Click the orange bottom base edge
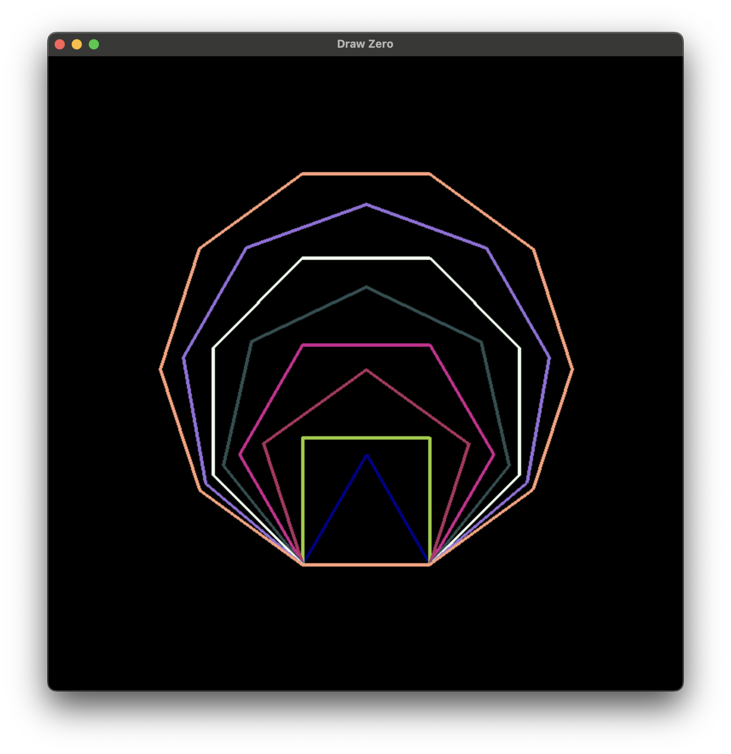Viewport: 731px width, 754px height. 366,565
